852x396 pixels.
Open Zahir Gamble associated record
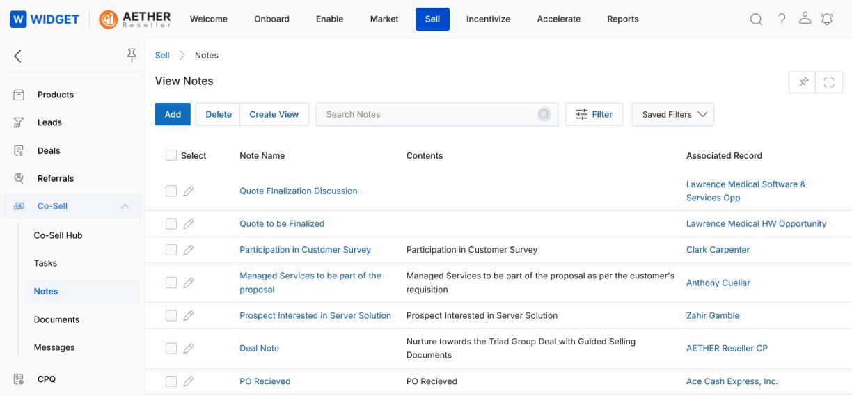tap(713, 315)
